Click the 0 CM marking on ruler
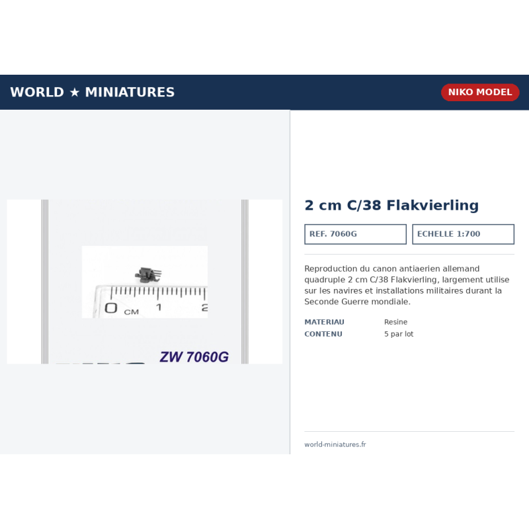The width and height of the screenshot is (529, 529). [x=122, y=309]
